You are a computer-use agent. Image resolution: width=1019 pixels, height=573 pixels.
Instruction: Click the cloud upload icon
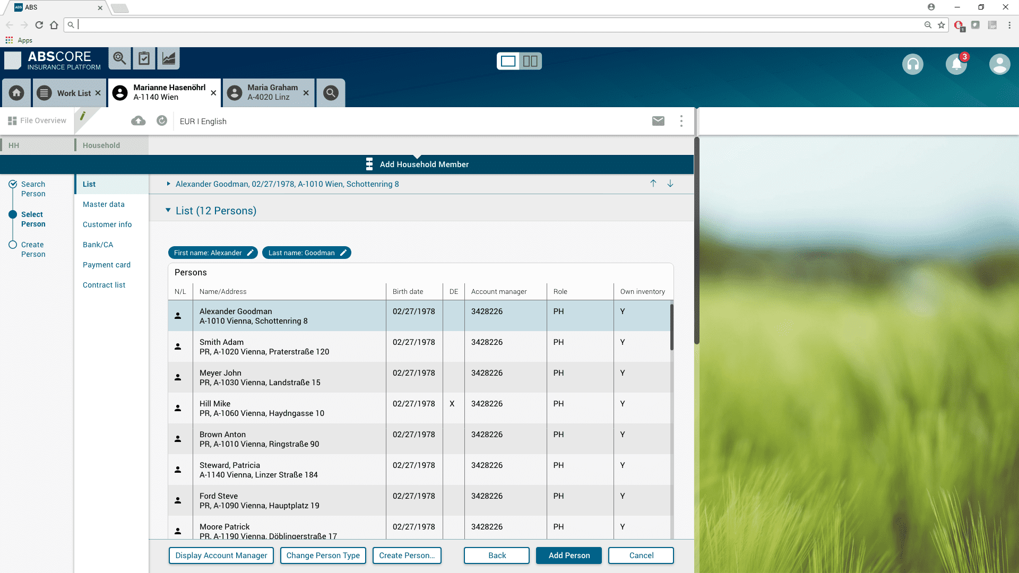(x=138, y=121)
